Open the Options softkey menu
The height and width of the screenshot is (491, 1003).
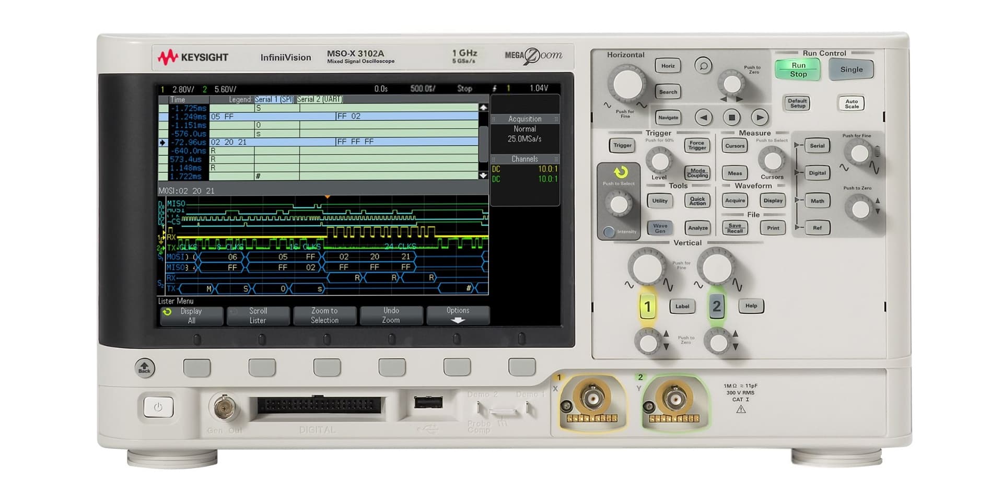458,315
